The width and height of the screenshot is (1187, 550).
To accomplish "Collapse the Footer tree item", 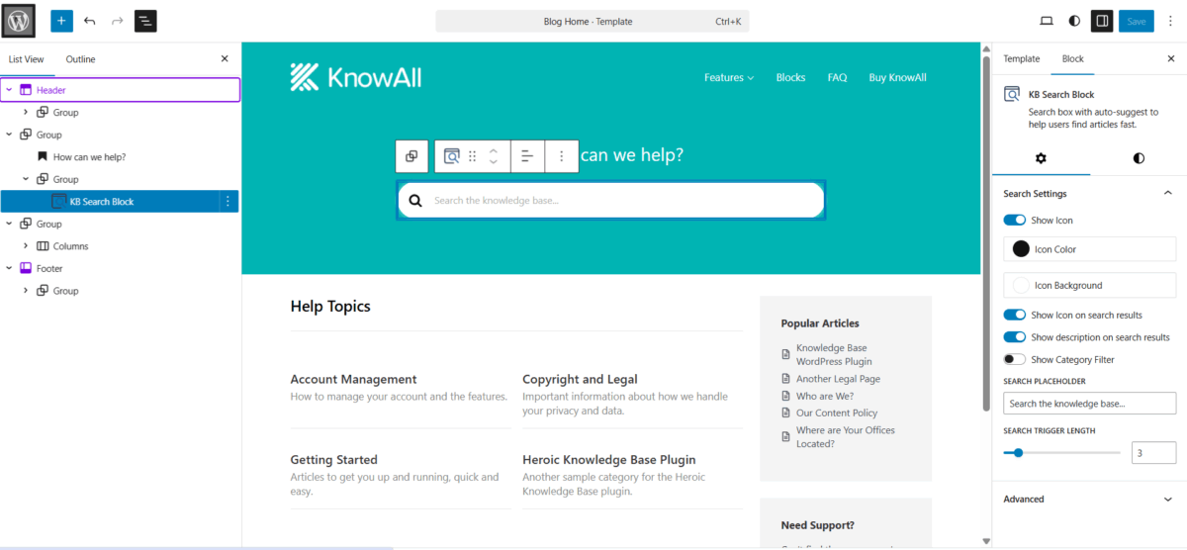I will pos(9,269).
